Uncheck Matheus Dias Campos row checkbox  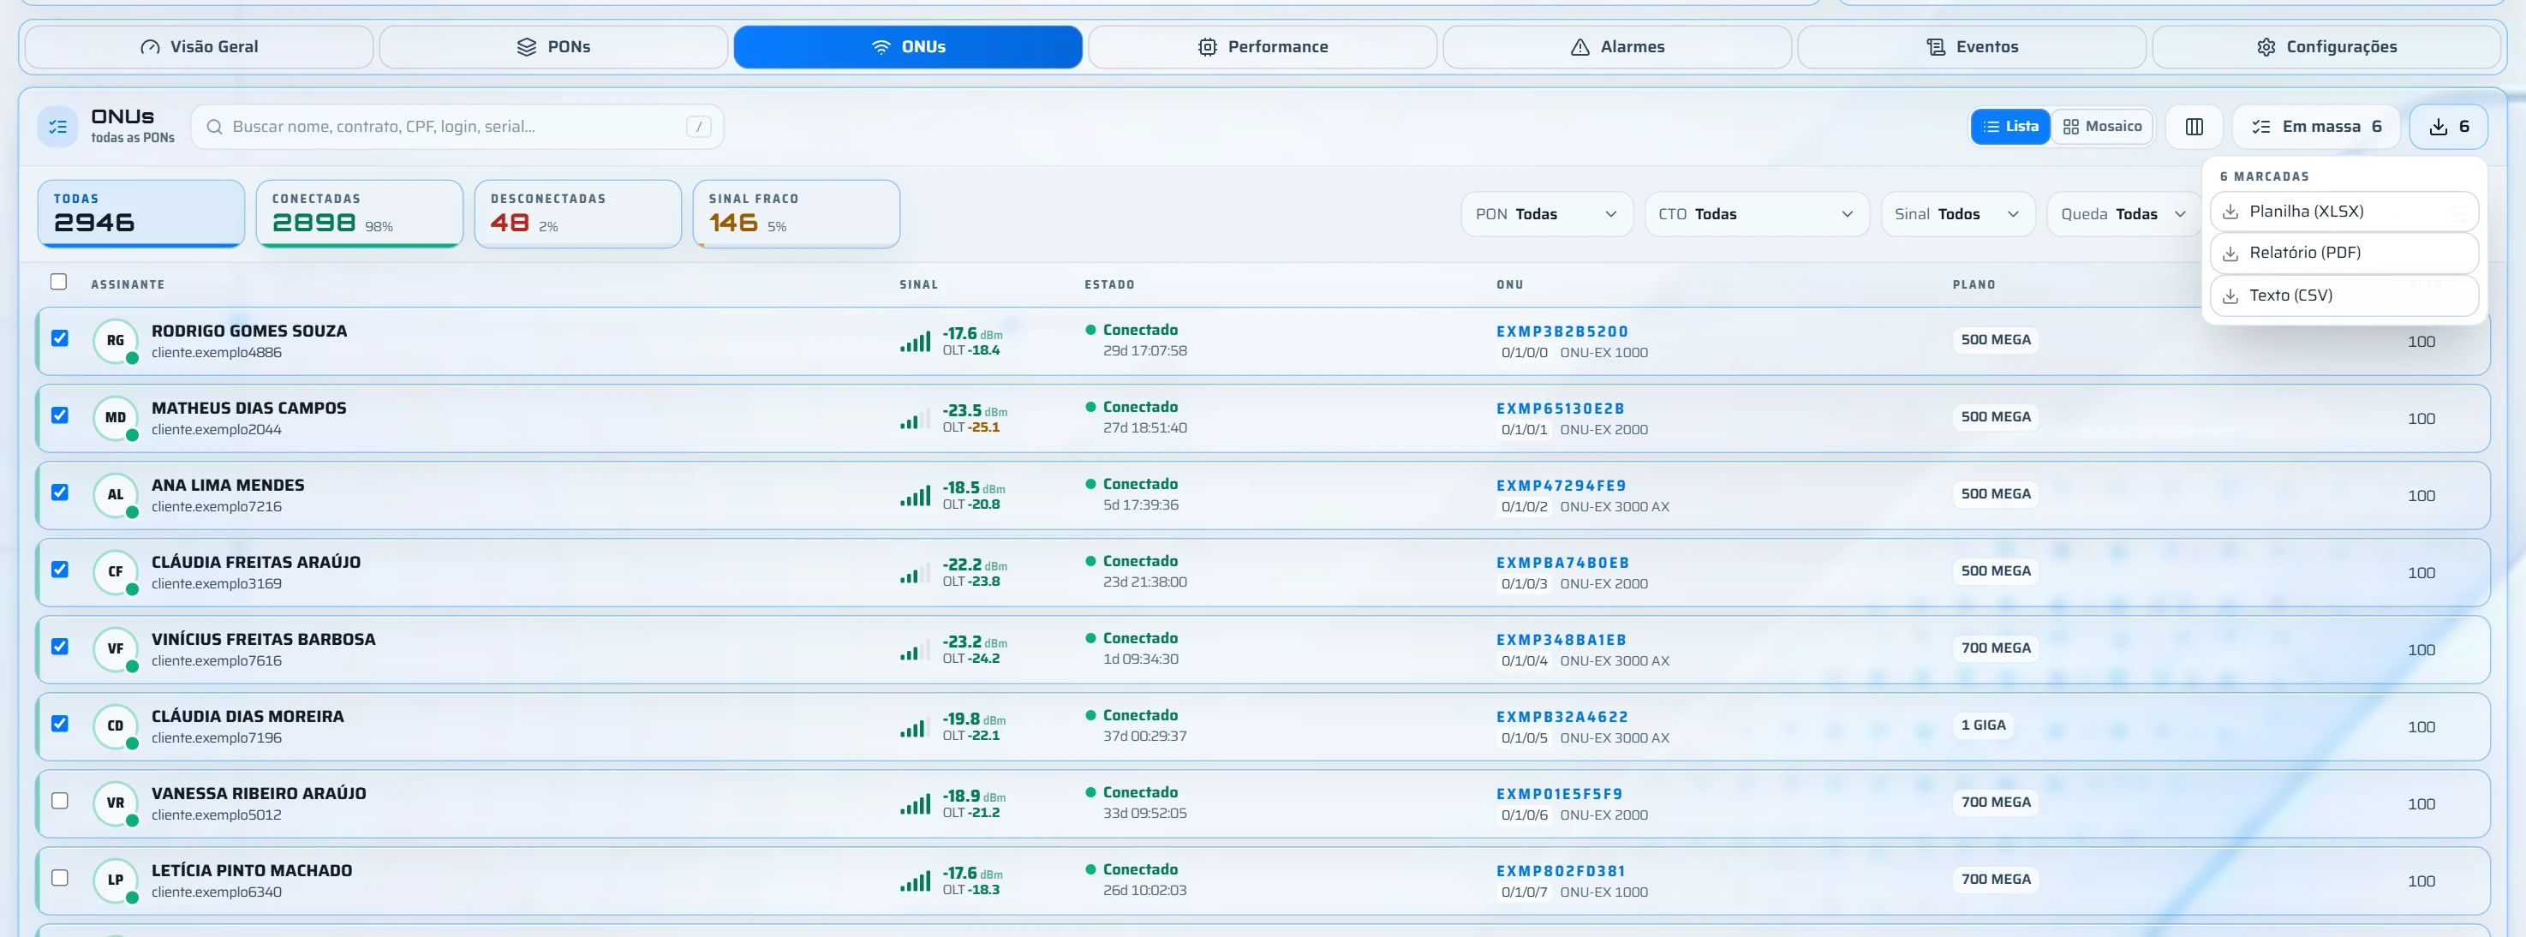(60, 415)
